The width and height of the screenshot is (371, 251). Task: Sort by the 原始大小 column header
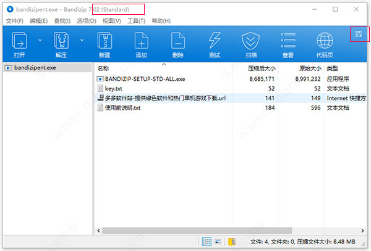pos(310,68)
